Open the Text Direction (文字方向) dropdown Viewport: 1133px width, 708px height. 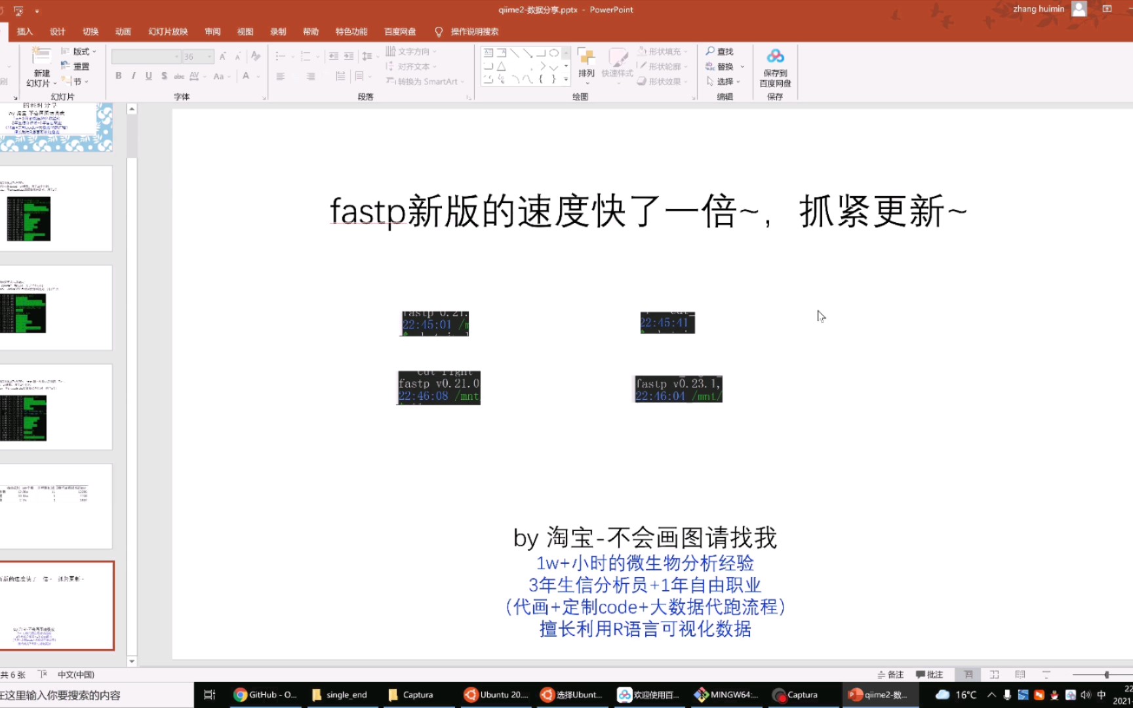click(x=410, y=51)
